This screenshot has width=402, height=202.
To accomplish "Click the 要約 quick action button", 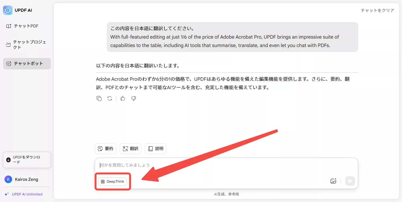I will tap(105, 149).
